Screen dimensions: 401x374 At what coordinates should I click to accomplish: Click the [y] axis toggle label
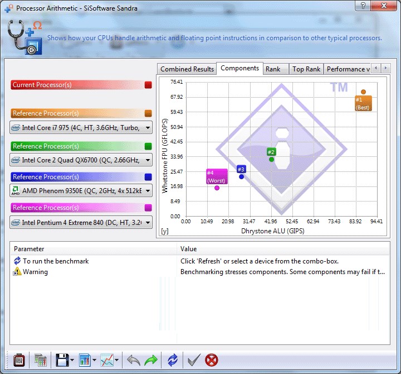click(165, 231)
